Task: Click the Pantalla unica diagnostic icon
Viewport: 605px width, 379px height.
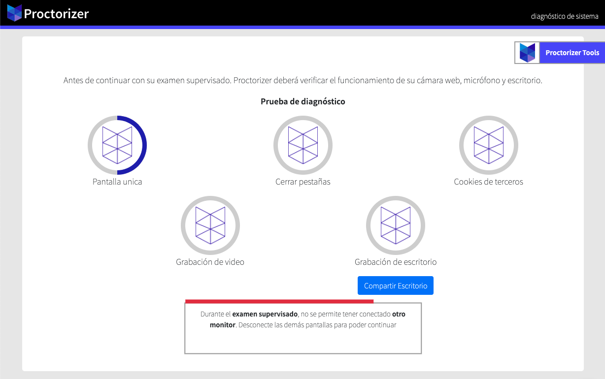Action: (x=117, y=145)
